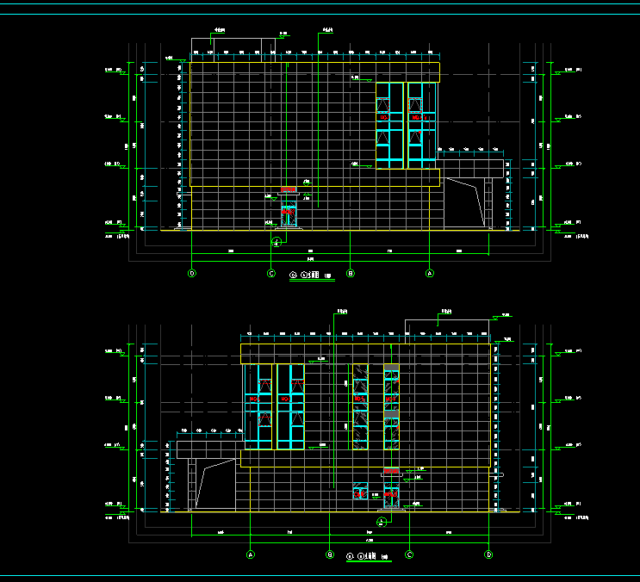Pick axis bubble C in lower elevation
This screenshot has width=640, height=582.
click(409, 555)
